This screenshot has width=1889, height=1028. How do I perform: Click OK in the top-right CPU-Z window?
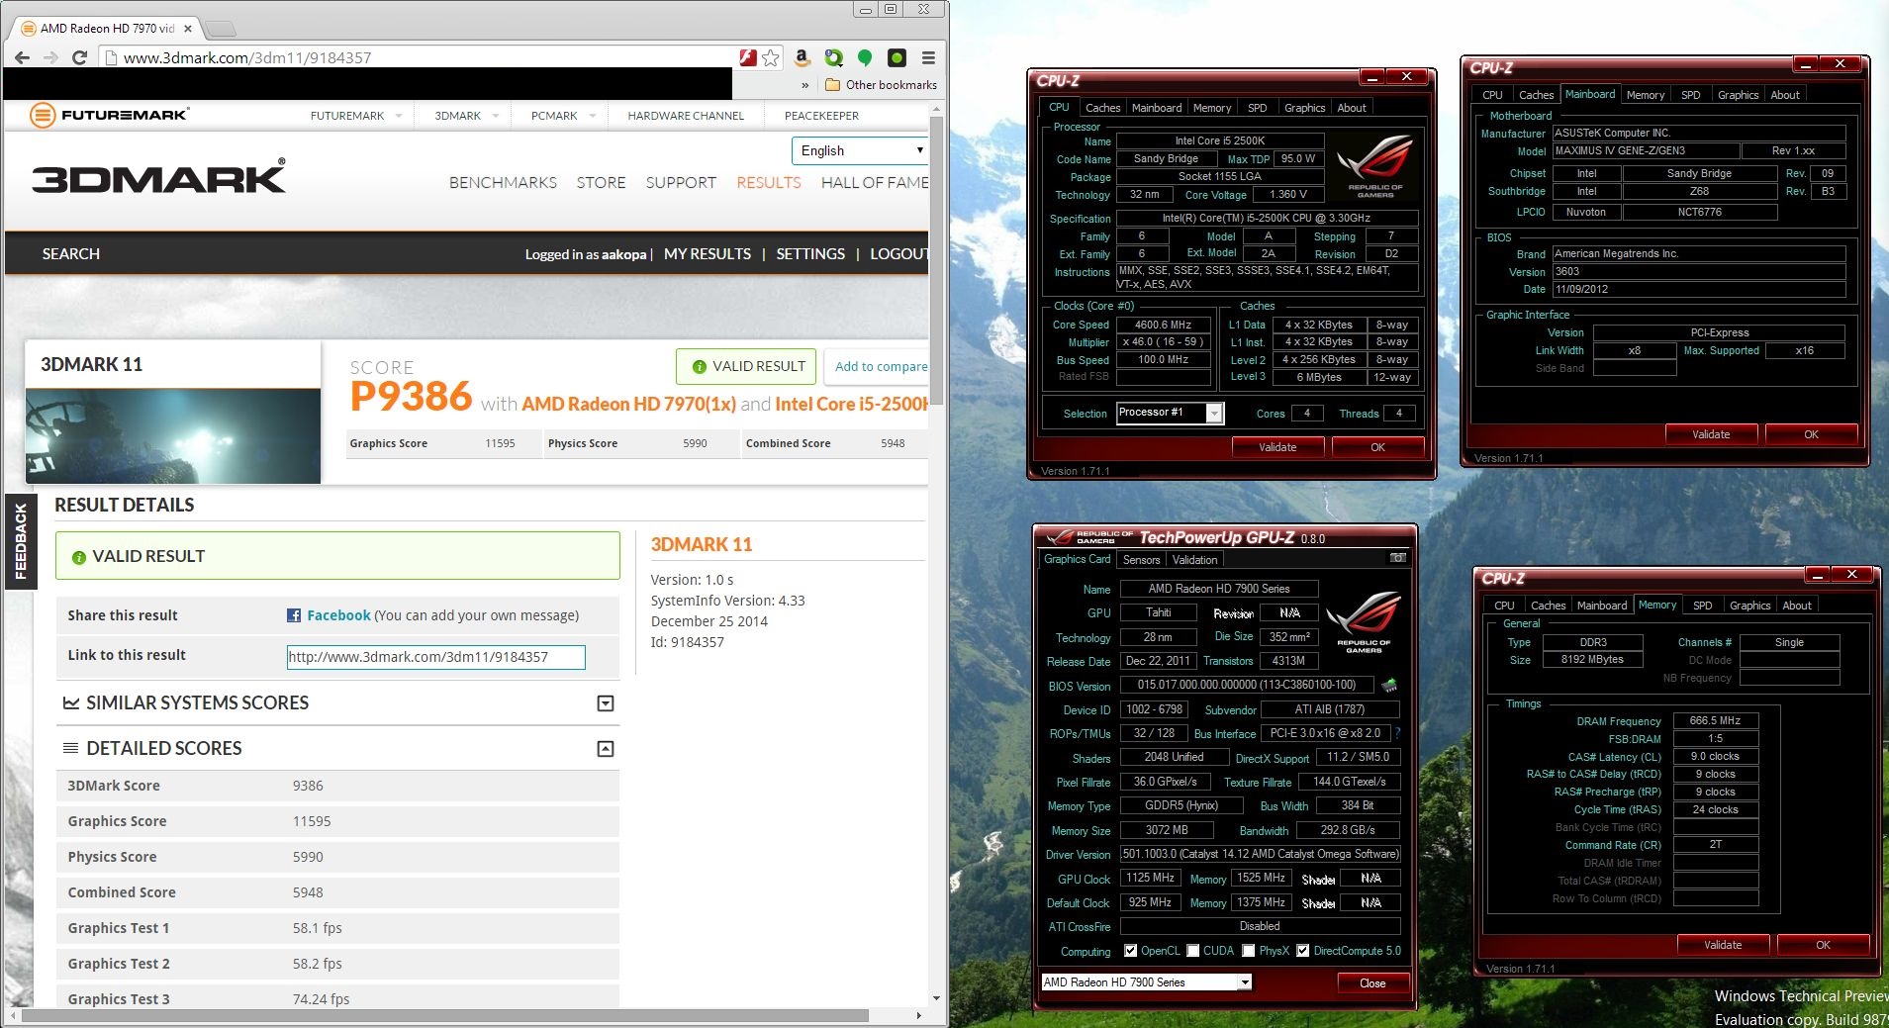point(1811,434)
